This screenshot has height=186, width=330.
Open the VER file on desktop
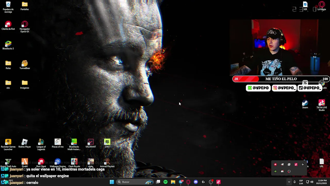pyautogui.click(x=305, y=6)
